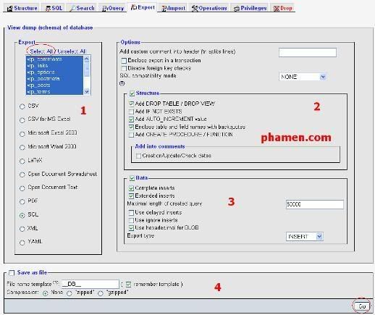This screenshot has height=315, width=375.
Task: Enable the Save as file checkbox
Action: click(12, 273)
